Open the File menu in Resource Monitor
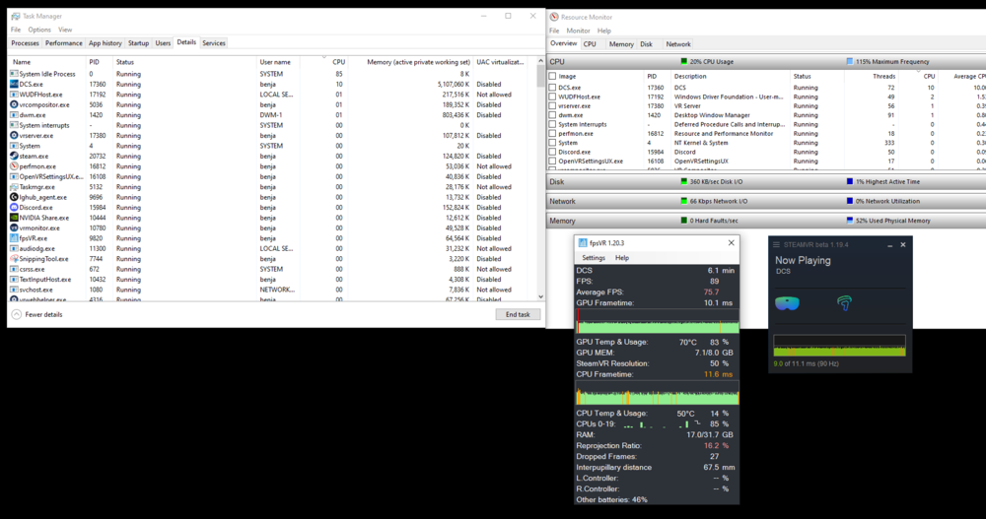This screenshot has height=519, width=986. pos(554,31)
